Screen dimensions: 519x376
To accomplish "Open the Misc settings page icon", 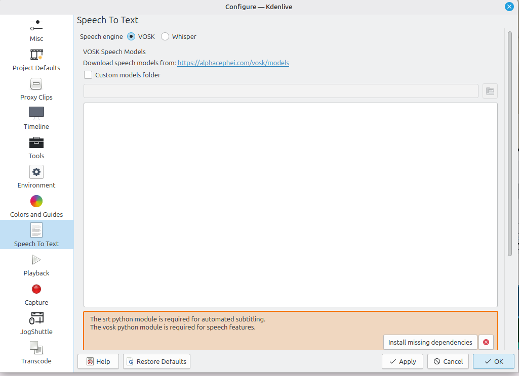I will pos(36,25).
